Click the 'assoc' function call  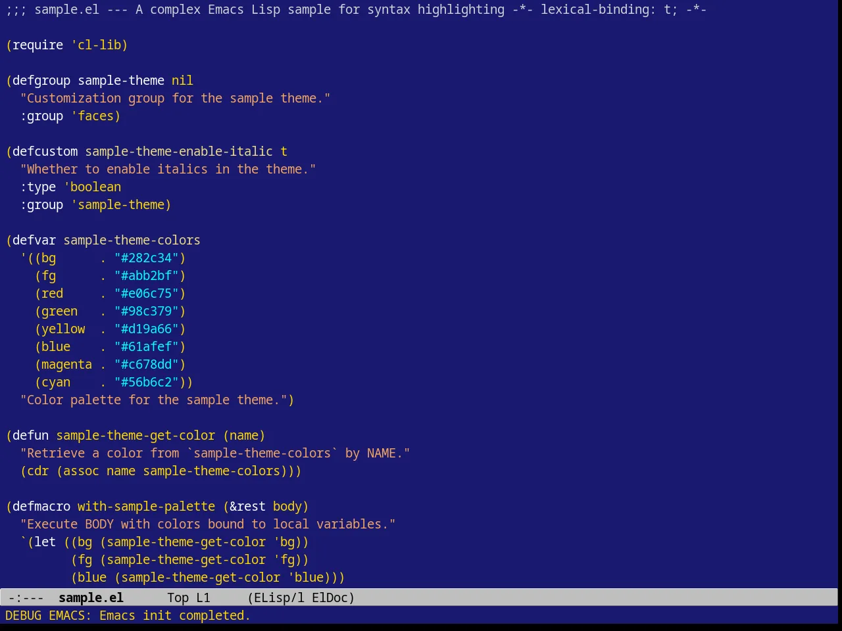[x=82, y=471]
